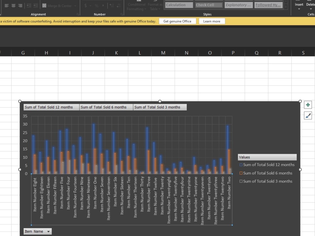Click the Center alignment icon

pos(14,6)
